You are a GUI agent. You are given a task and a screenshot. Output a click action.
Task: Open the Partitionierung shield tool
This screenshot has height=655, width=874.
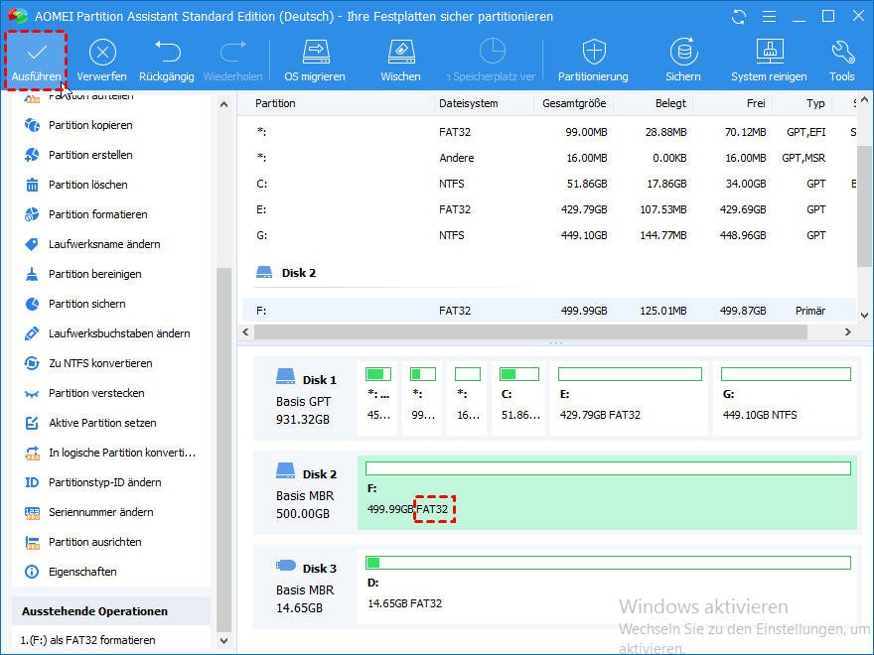[593, 53]
